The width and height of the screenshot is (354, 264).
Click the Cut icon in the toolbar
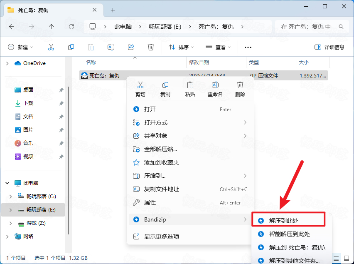pos(51,47)
